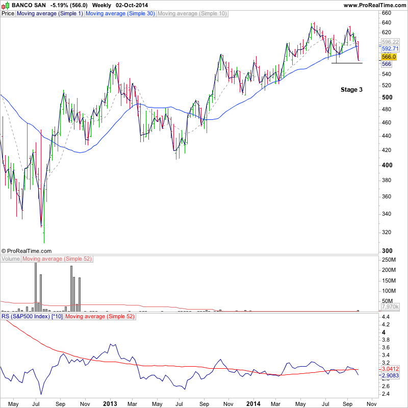Click the BANCO SAN ticker name
Screen dimensions: 408x408
point(29,5)
